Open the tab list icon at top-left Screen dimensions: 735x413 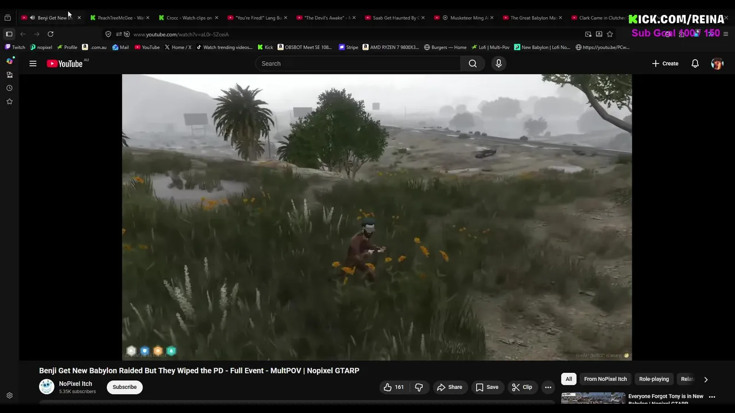7,18
